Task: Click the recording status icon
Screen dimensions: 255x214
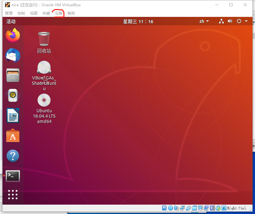Action: tap(206, 208)
